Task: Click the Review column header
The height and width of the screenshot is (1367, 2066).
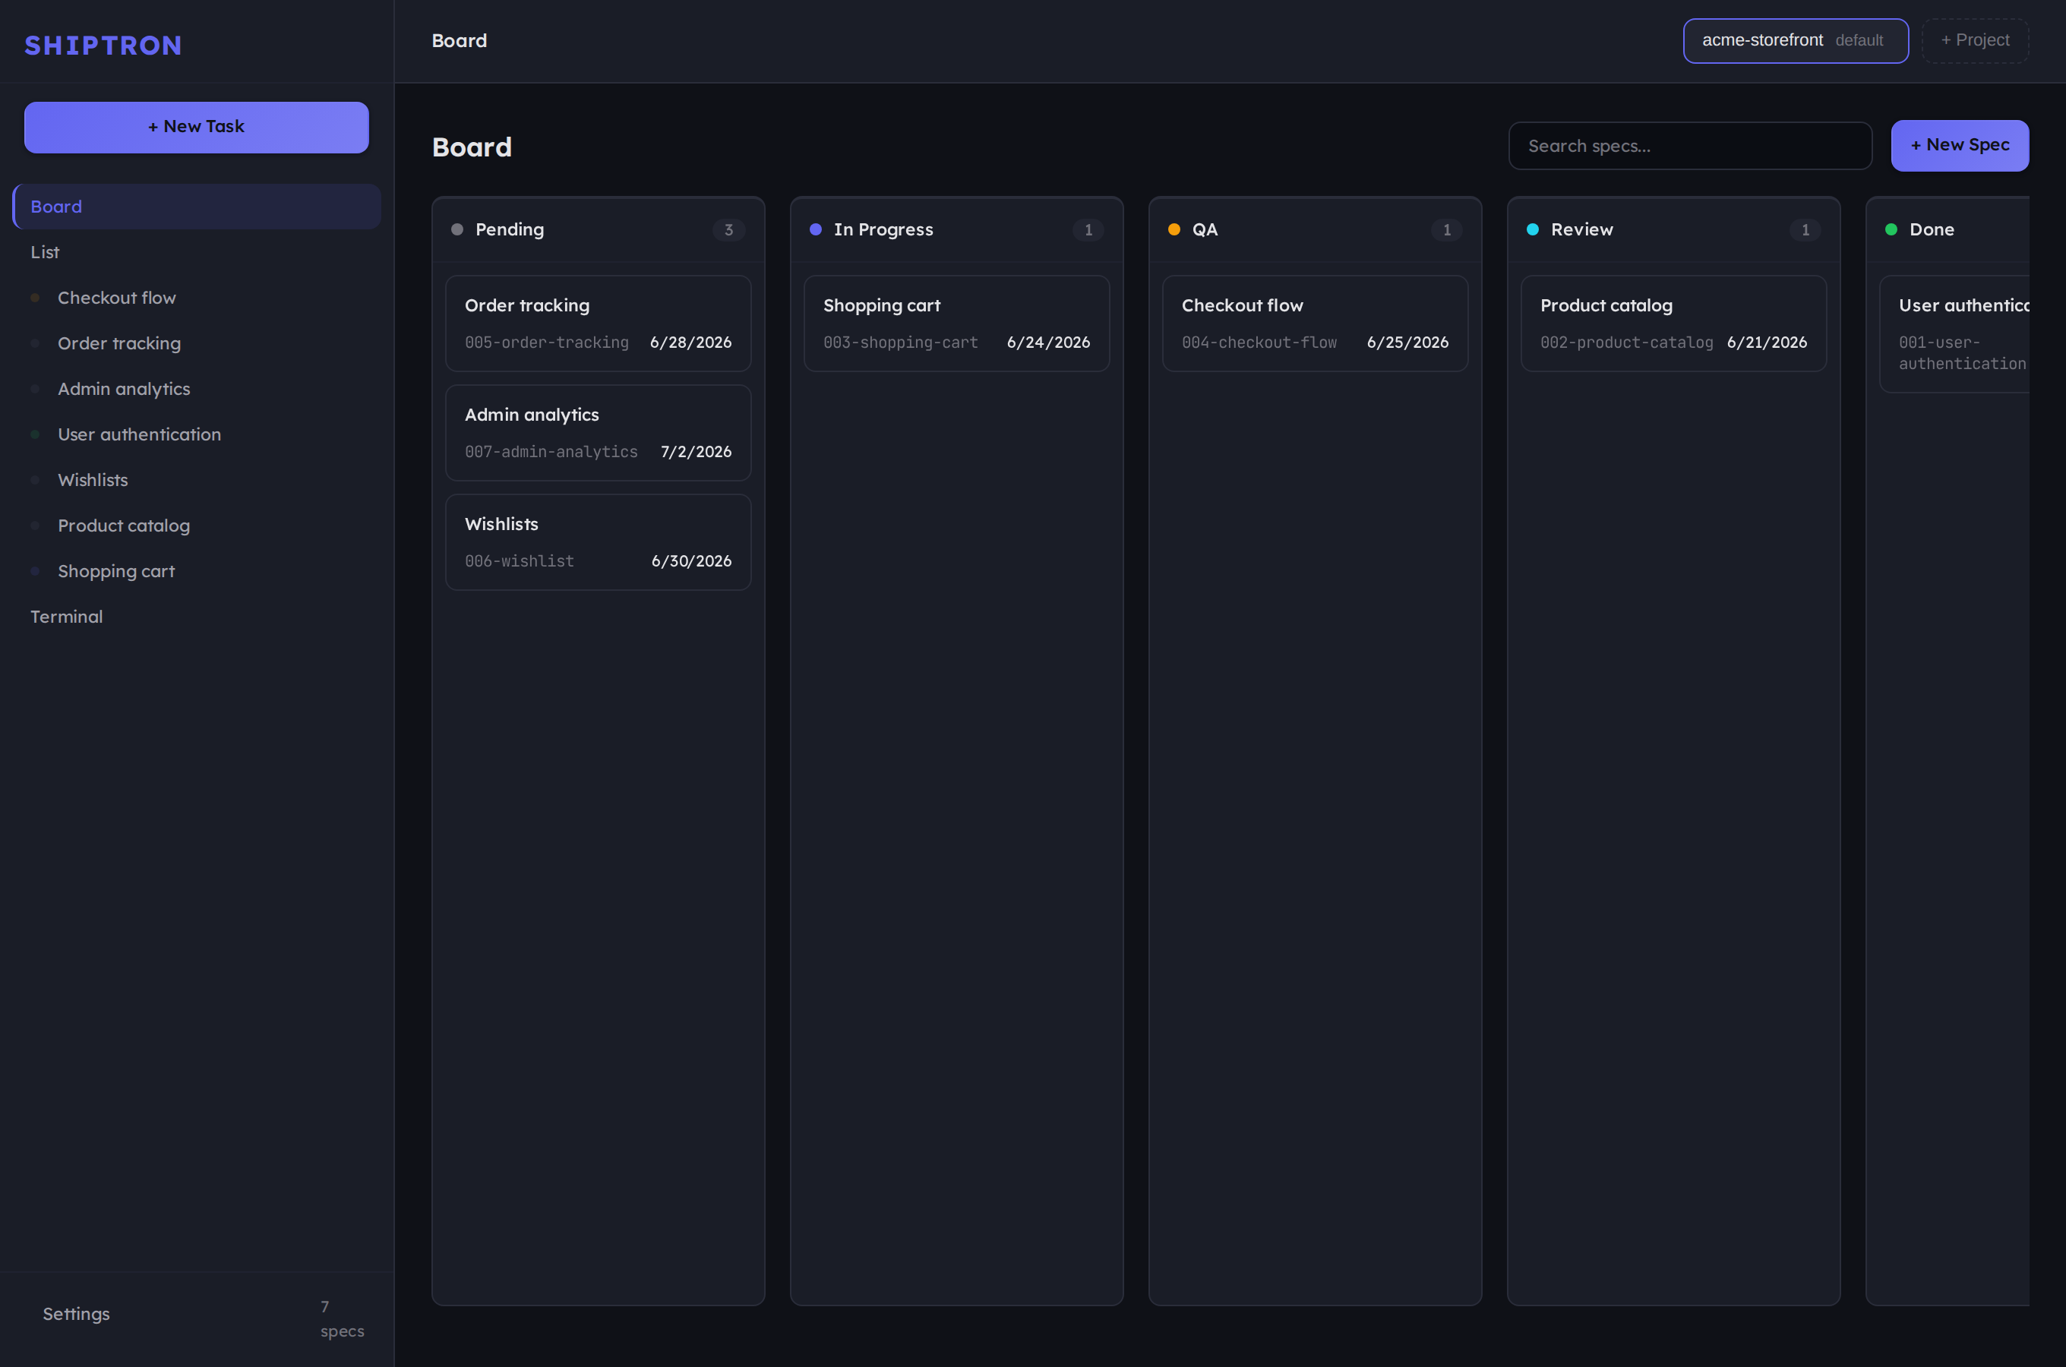Action: (1674, 229)
